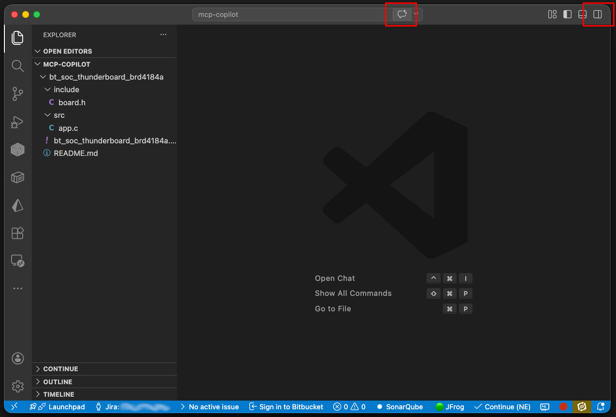616x417 pixels.
Task: Click Sign in to Bitbucket
Action: pyautogui.click(x=286, y=407)
